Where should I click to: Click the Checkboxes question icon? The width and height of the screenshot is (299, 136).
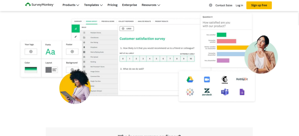click(84, 37)
